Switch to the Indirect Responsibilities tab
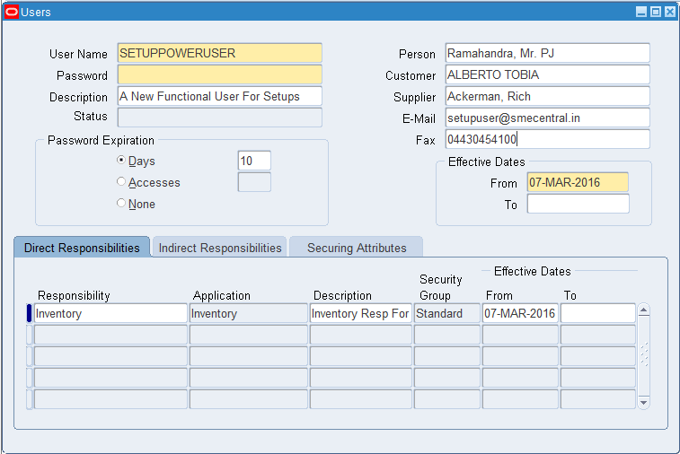Image resolution: width=680 pixels, height=454 pixels. [x=220, y=248]
